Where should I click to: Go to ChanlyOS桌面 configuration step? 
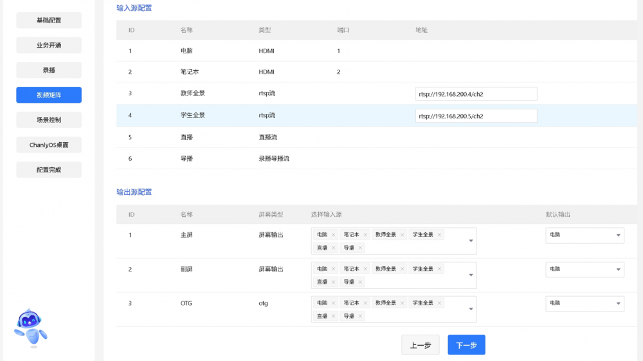(49, 145)
